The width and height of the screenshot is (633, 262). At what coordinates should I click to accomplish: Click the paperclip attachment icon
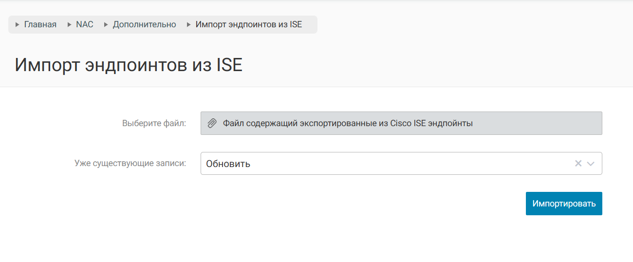212,123
